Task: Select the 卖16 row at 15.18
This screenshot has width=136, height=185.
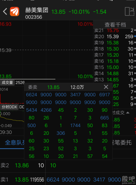Action: point(115,61)
